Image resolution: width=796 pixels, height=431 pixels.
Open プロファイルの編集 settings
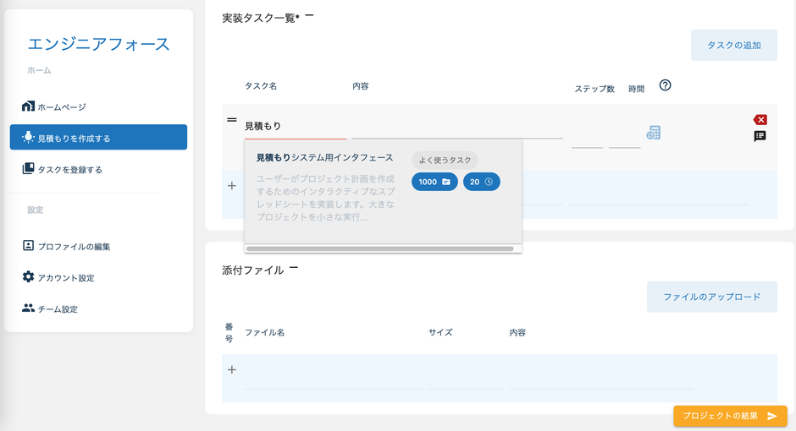(74, 247)
